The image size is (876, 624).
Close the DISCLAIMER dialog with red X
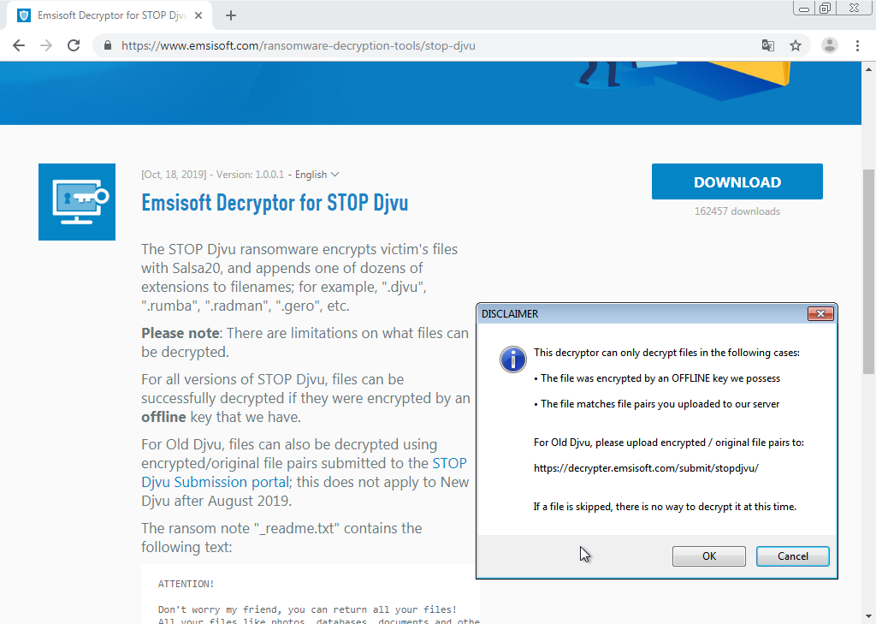tap(820, 313)
